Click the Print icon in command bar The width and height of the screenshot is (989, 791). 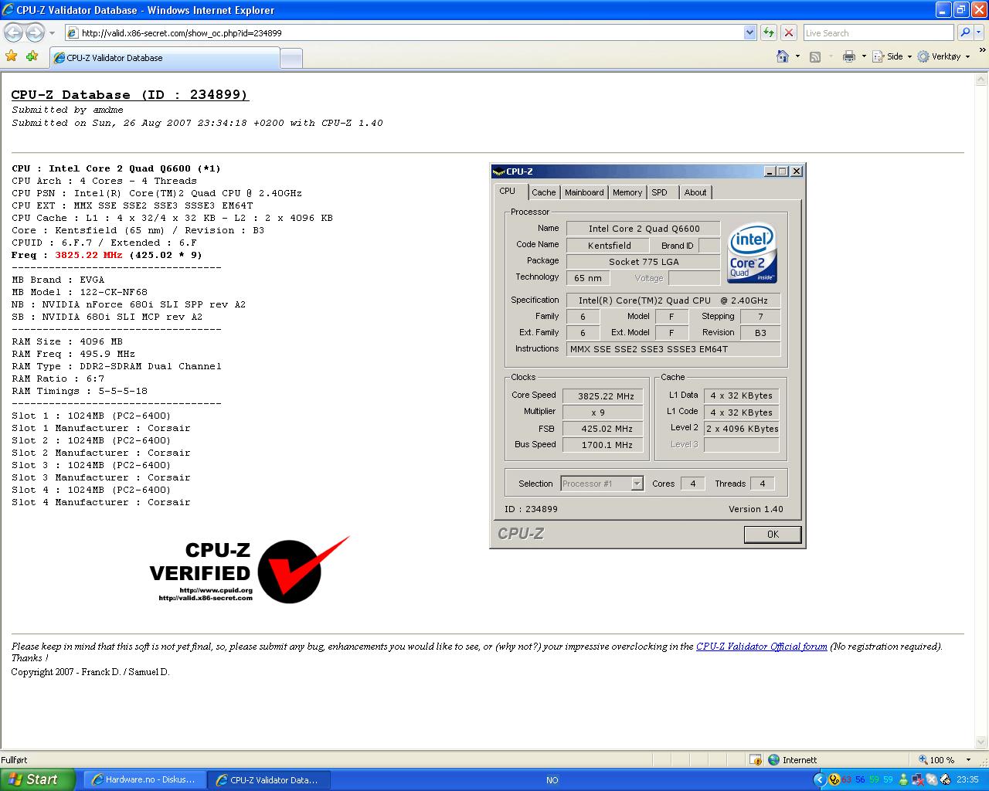pyautogui.click(x=849, y=56)
